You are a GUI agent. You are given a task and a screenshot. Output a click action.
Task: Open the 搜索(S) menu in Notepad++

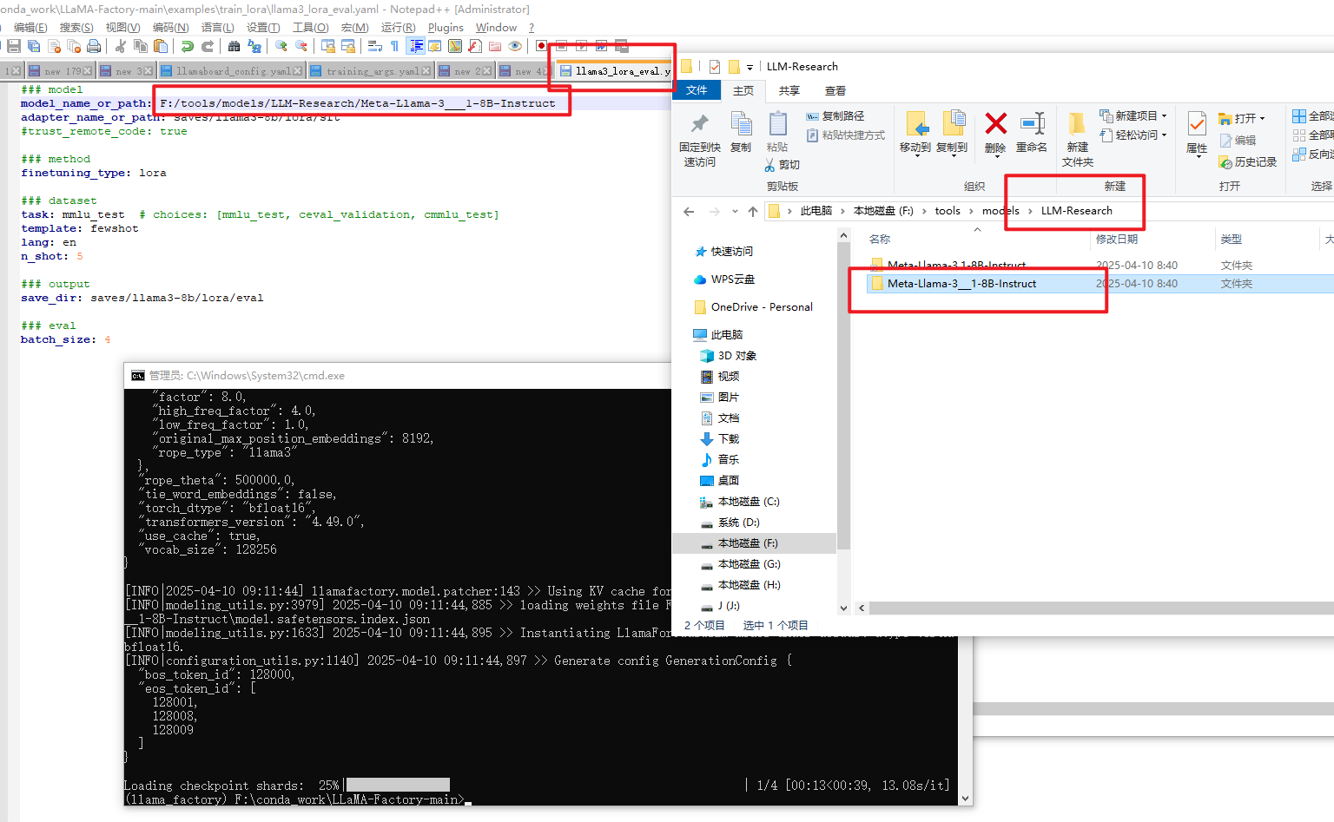click(76, 28)
